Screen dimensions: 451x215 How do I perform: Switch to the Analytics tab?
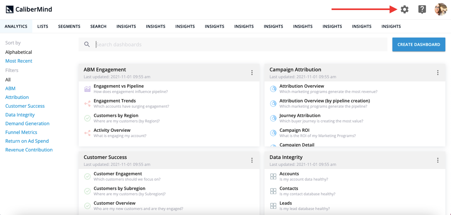pos(16,27)
